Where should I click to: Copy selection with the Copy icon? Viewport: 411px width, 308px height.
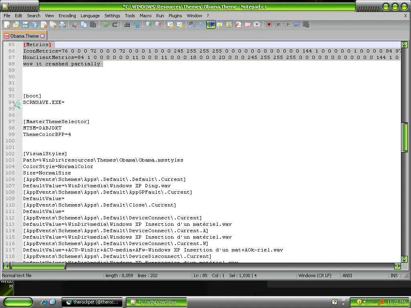(x=84, y=24)
